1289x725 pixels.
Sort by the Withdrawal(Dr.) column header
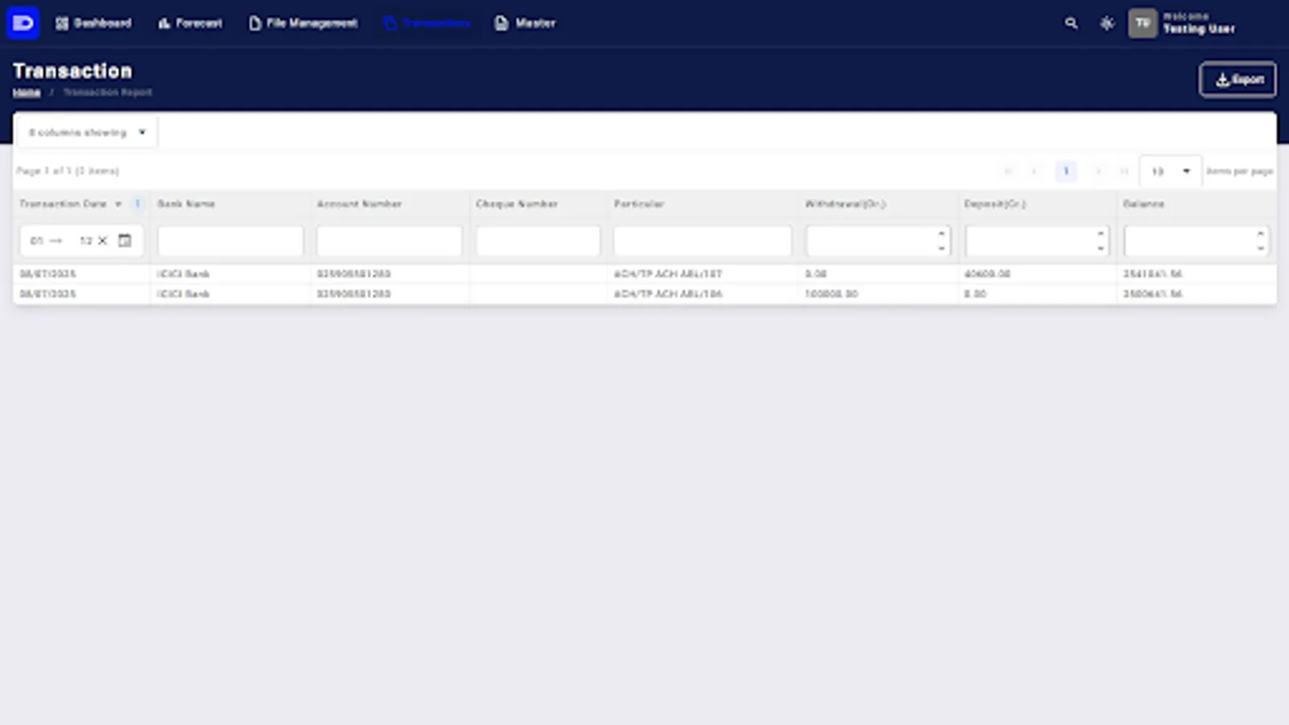point(845,204)
